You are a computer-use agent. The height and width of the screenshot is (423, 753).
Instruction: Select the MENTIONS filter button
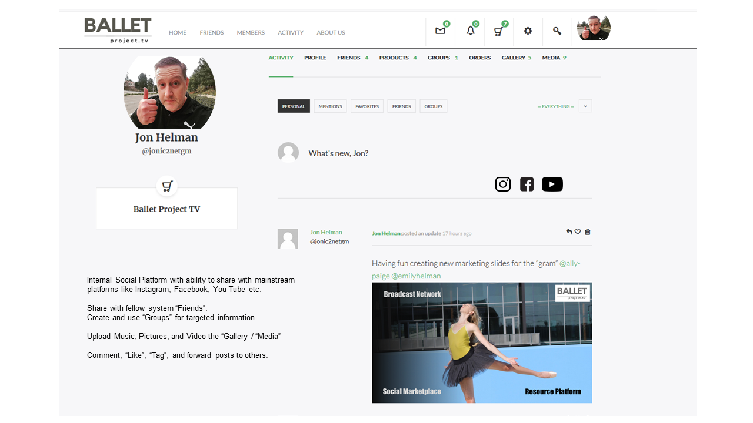coord(330,106)
